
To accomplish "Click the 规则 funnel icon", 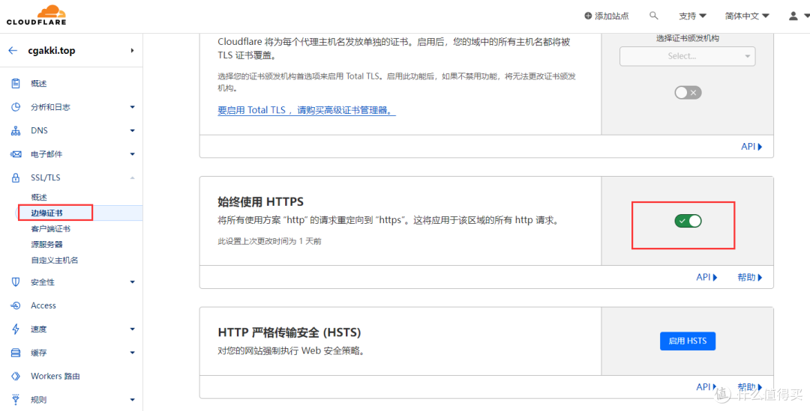I will (x=16, y=400).
